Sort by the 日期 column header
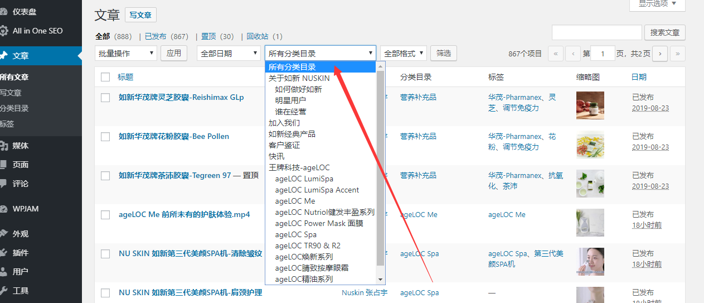 point(639,77)
